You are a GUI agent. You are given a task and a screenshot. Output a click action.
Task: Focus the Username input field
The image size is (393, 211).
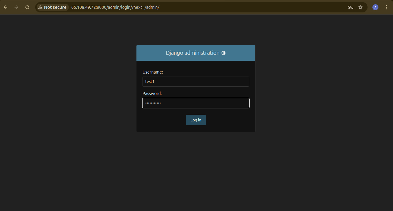tap(196, 81)
